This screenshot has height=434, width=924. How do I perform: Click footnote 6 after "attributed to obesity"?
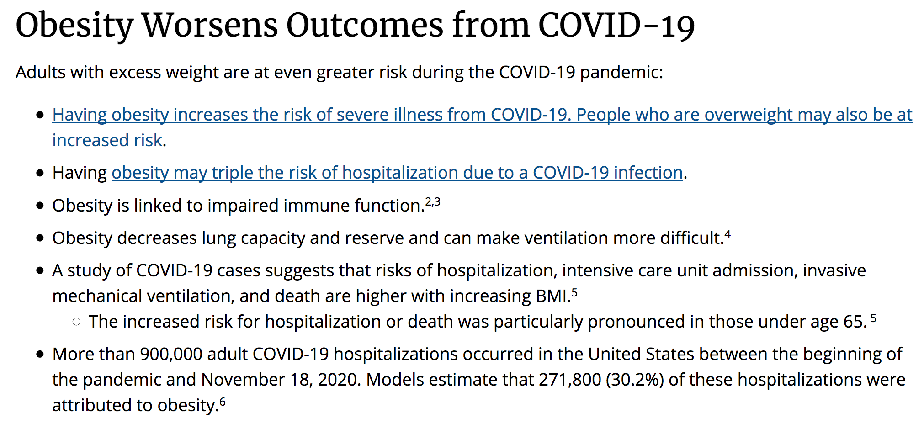(223, 402)
